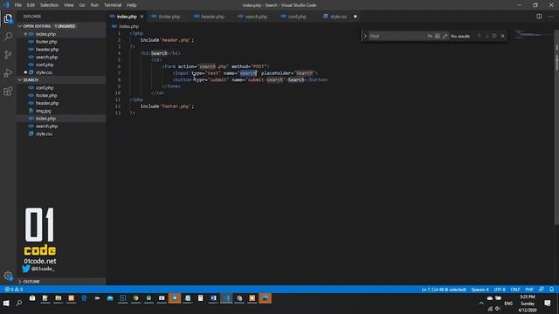
Task: Collapse the Open Editors section
Action: pos(61,26)
